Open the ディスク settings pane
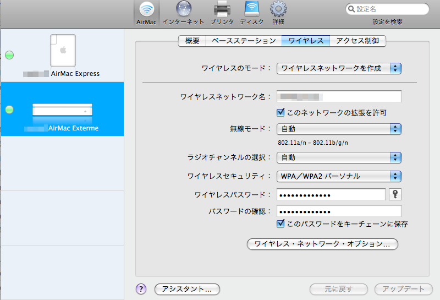The height and width of the screenshot is (300, 440). (252, 13)
